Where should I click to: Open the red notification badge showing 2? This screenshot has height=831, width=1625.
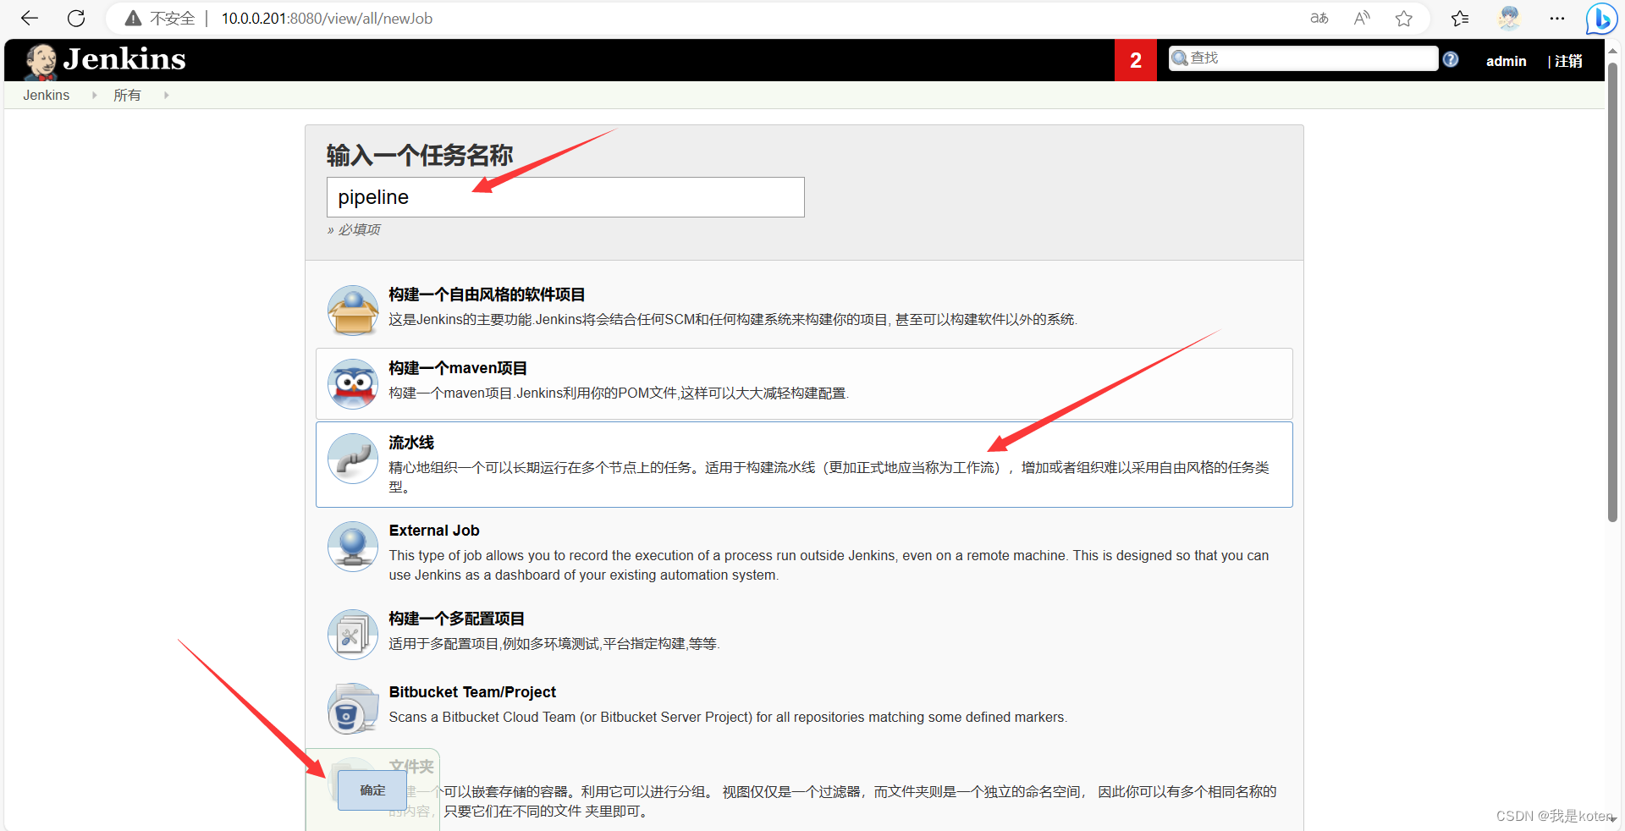tap(1136, 60)
